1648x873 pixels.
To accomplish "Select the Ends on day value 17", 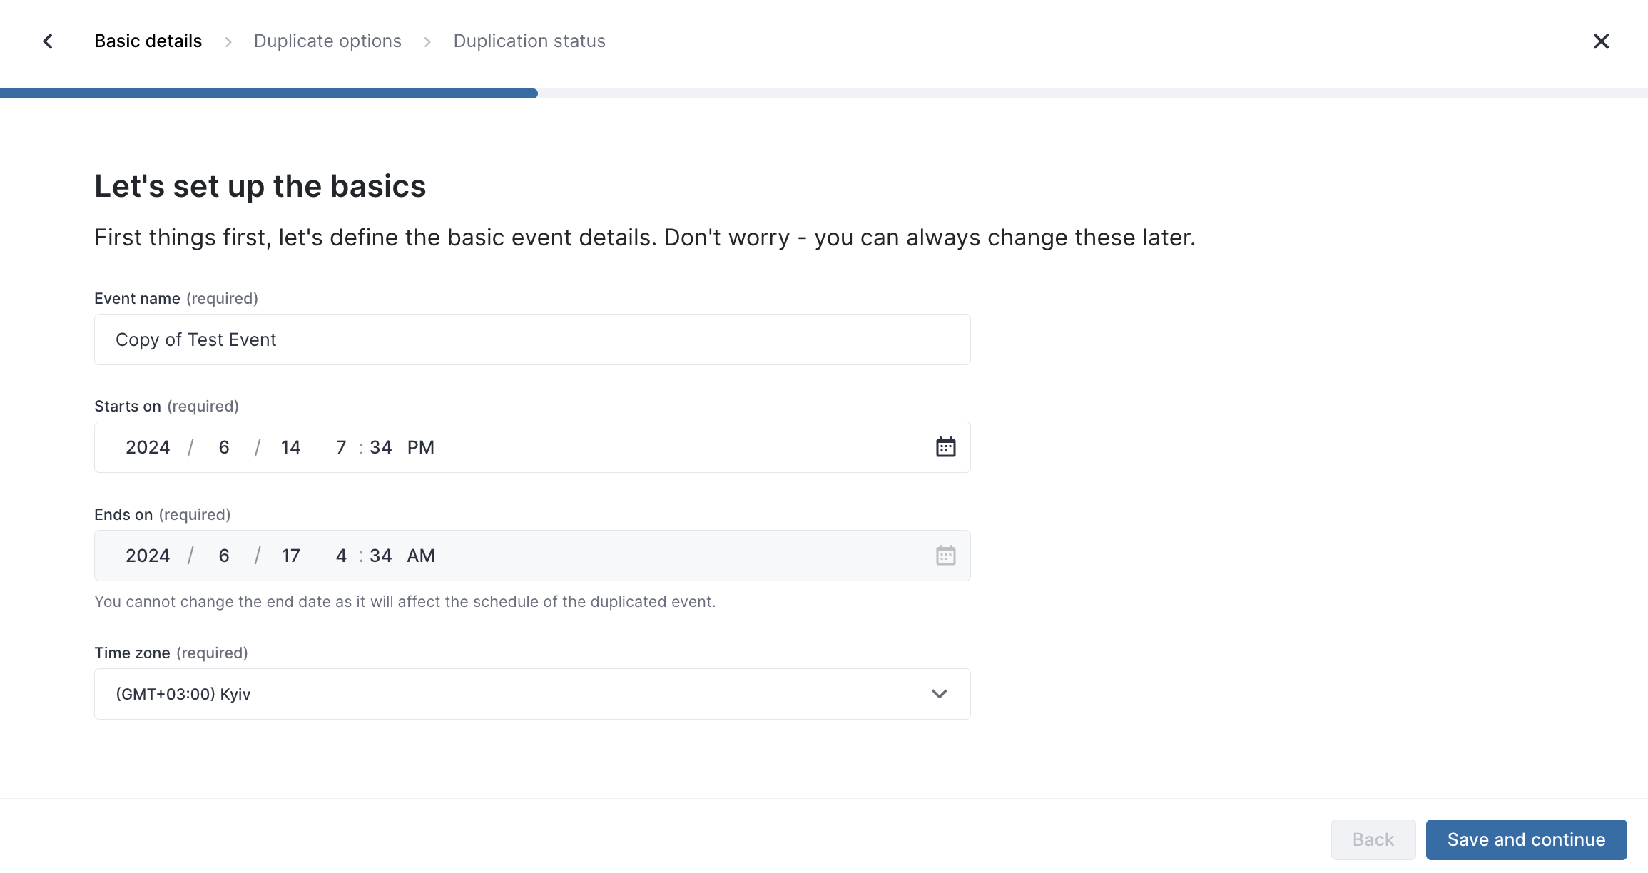I will click(x=290, y=556).
